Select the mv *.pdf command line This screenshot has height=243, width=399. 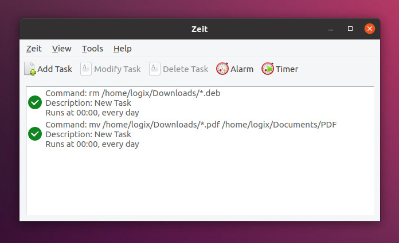tap(191, 125)
